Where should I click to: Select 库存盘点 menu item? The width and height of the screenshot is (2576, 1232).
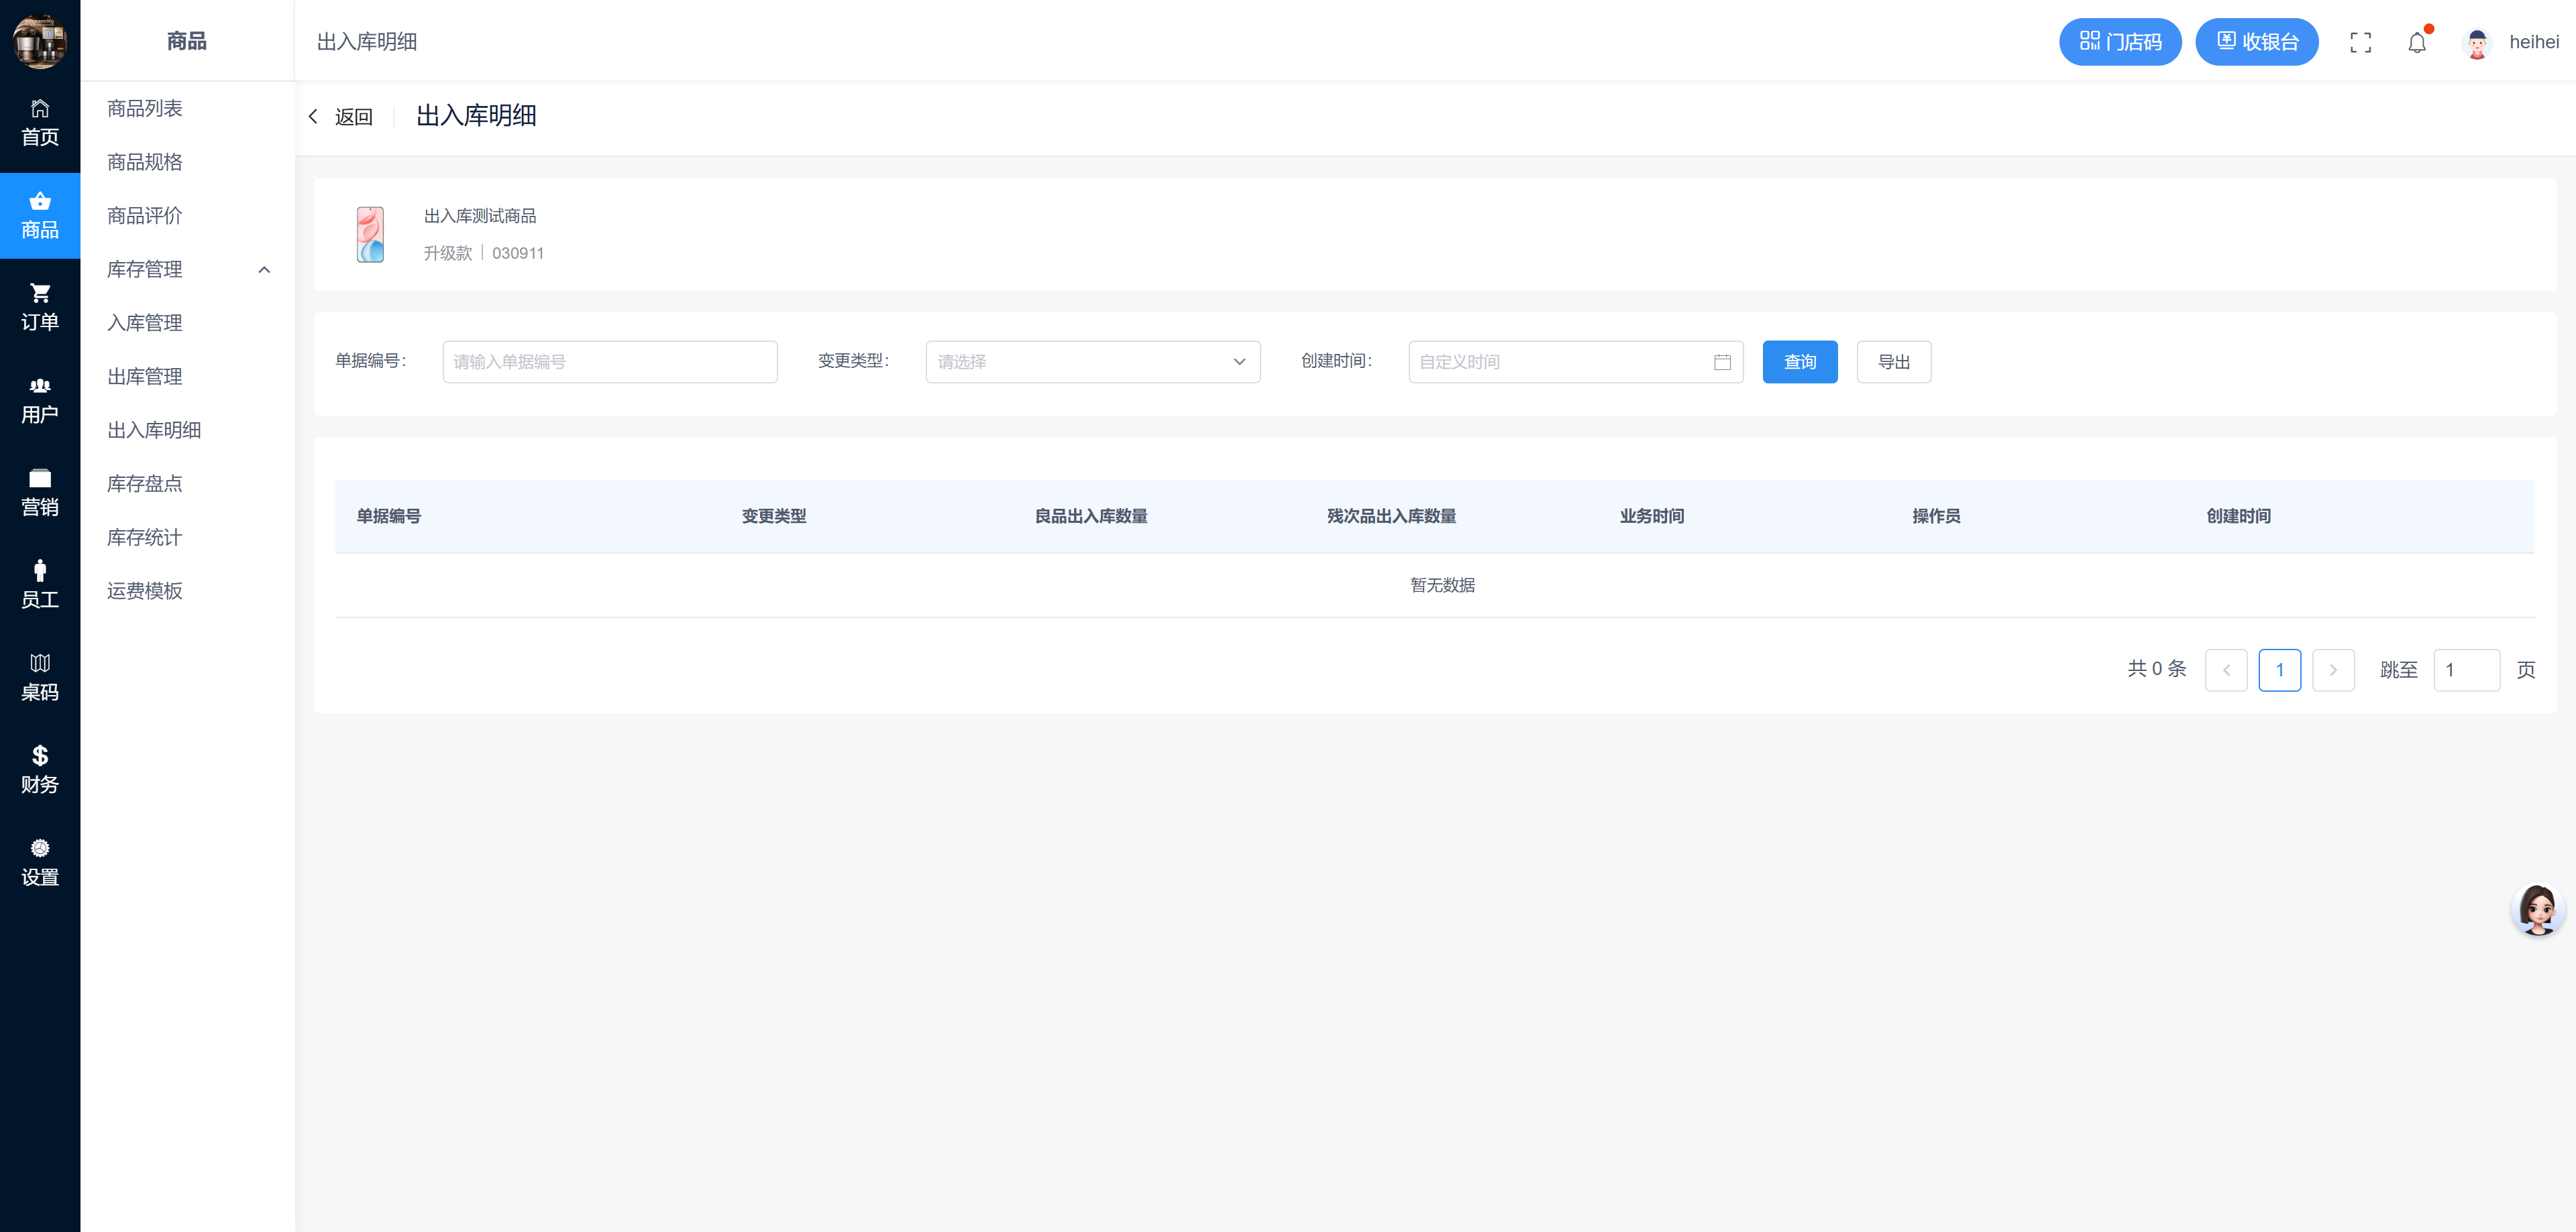click(x=145, y=483)
